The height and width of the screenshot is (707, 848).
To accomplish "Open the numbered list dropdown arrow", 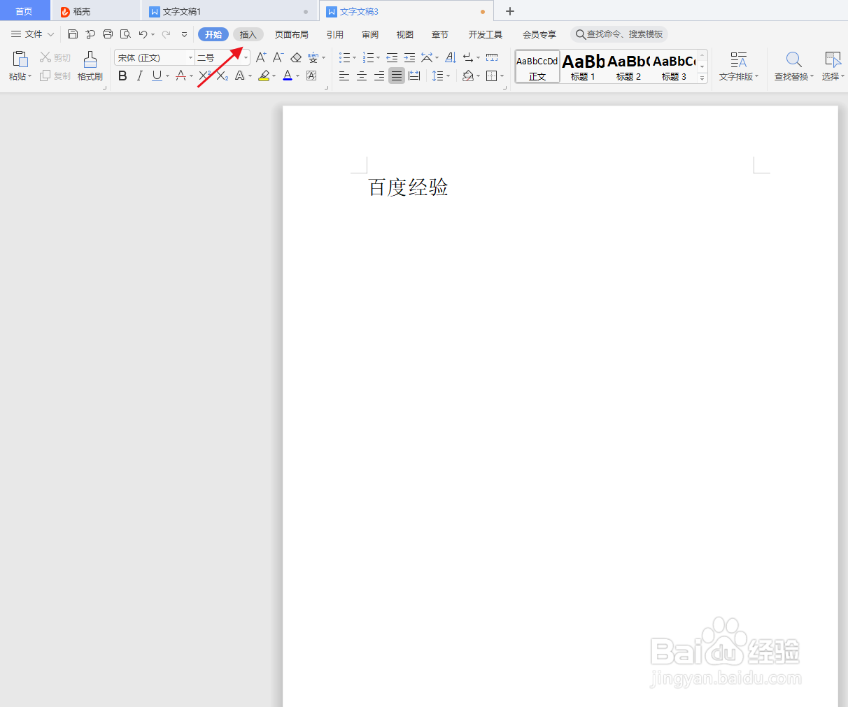I will point(379,57).
